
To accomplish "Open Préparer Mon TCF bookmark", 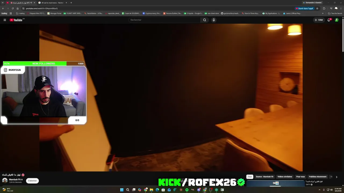I will coord(36,13).
